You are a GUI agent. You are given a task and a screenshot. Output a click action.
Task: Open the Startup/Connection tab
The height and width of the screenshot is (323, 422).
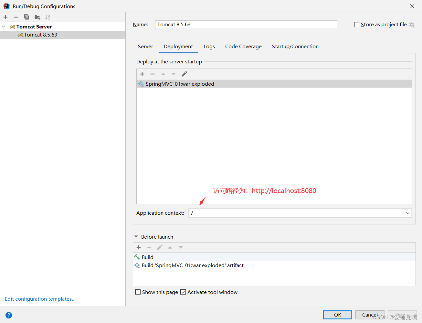[x=295, y=47]
